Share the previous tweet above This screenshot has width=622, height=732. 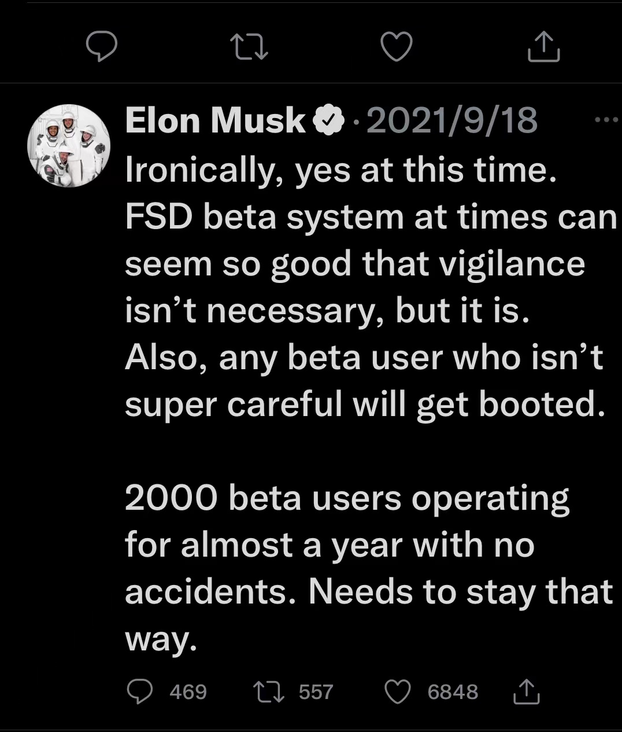tap(544, 46)
